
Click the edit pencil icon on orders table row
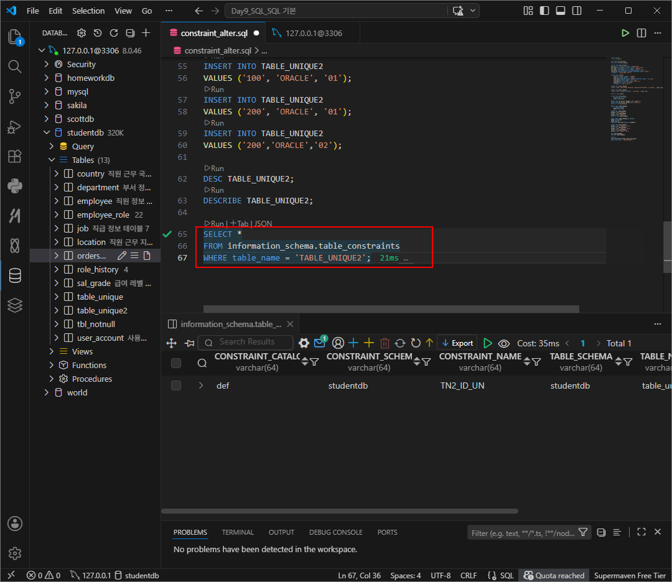(x=122, y=256)
